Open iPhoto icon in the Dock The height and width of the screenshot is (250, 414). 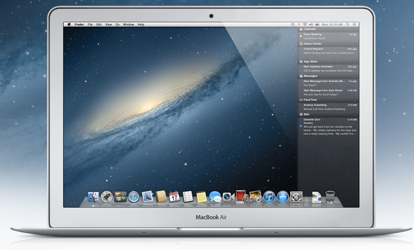coord(255,197)
